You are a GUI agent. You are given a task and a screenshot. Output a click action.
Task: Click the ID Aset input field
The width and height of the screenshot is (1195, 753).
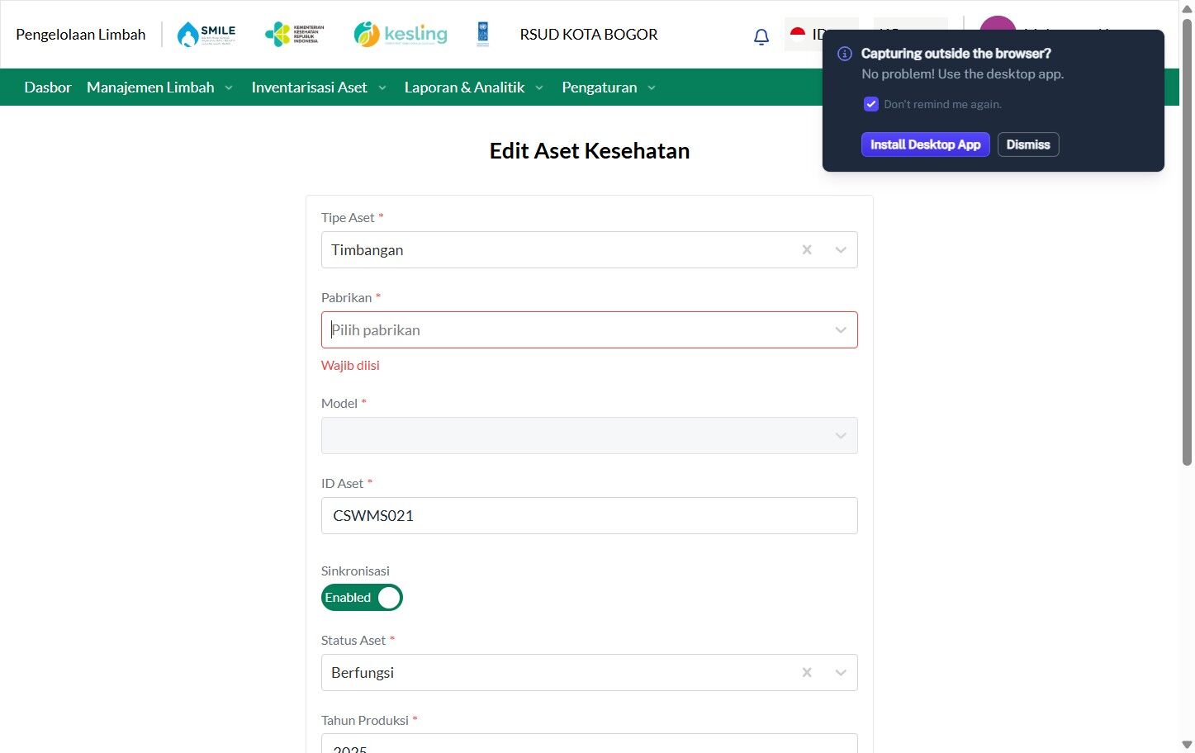589,515
